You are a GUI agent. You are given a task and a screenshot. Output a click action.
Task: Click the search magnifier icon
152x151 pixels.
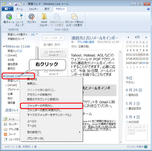click(61, 38)
